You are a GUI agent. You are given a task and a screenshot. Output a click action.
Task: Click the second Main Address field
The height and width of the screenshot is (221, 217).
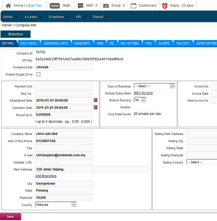point(122,169)
